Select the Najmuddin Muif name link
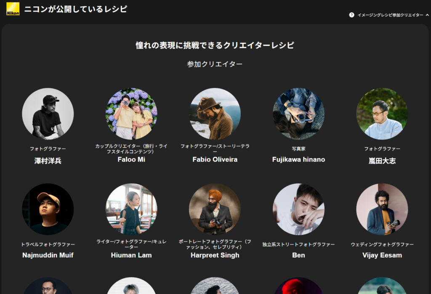Viewport: 431px width, 294px height. coord(48,255)
